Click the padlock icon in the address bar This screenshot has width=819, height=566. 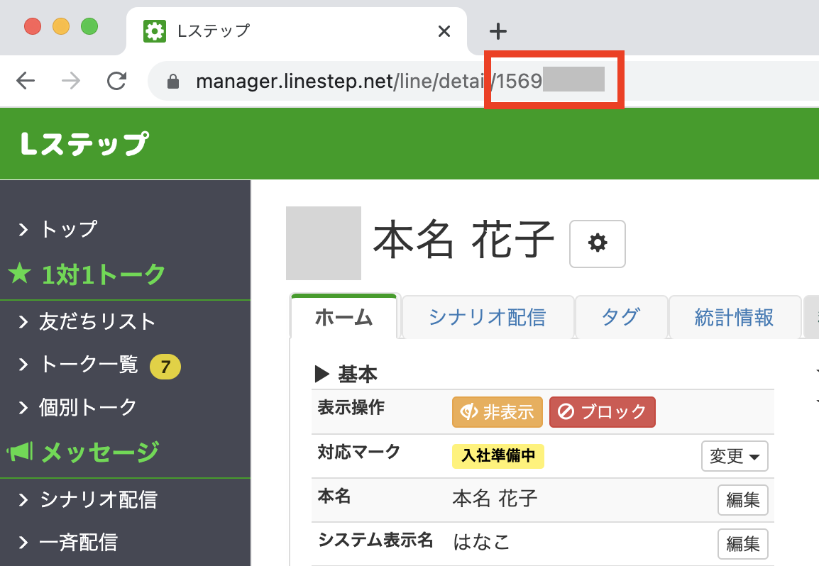(172, 82)
